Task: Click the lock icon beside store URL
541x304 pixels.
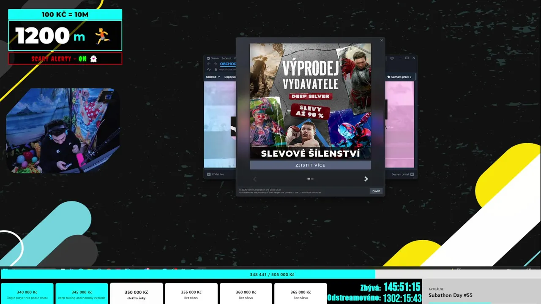Action: point(216,70)
